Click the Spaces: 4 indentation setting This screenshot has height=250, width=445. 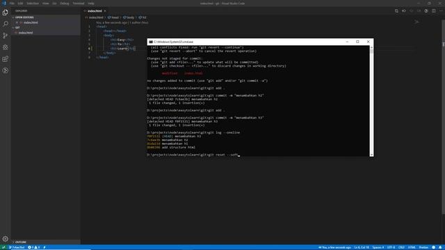tap(378, 247)
